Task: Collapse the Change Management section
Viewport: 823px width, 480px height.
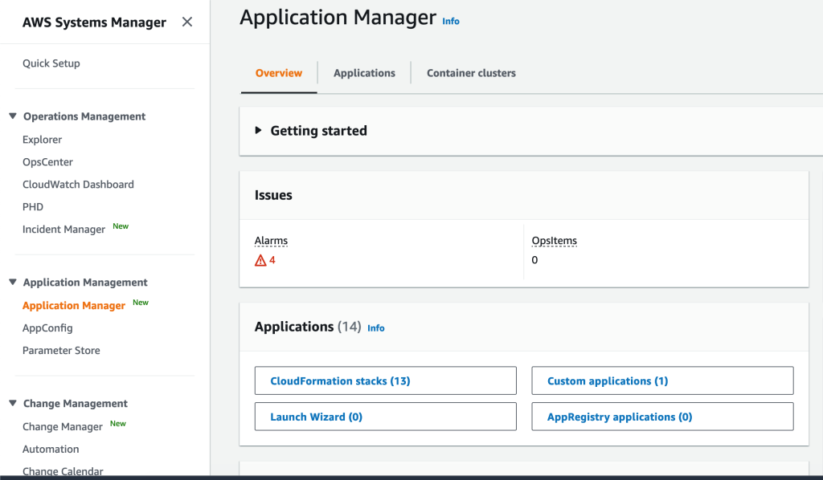Action: pos(12,403)
